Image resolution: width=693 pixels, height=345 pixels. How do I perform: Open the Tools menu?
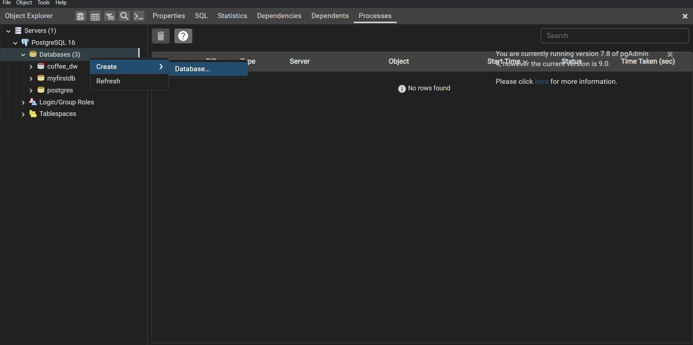pos(44,3)
